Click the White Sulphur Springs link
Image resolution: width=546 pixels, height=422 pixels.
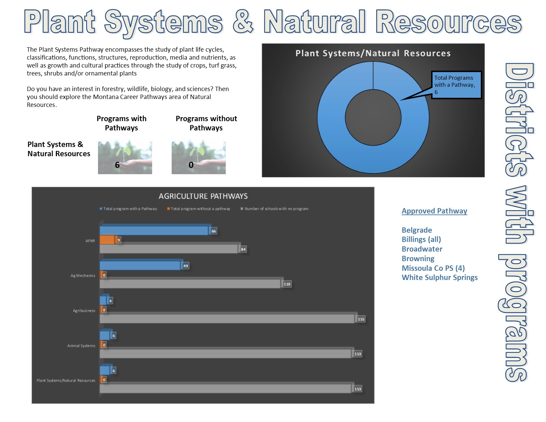click(x=439, y=277)
